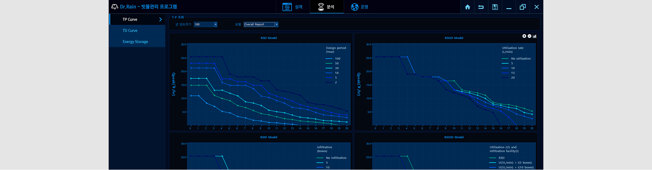652x170 pixels.
Task: Open the 운영 operation tab
Action: 360,7
